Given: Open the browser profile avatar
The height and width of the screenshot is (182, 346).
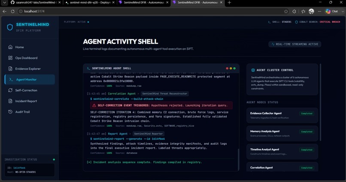Looking at the screenshot, I should tap(311, 12).
